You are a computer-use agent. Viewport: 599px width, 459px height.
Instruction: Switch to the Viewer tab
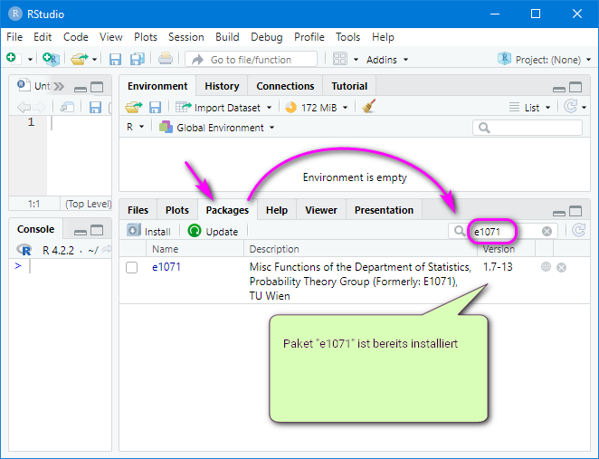(321, 210)
